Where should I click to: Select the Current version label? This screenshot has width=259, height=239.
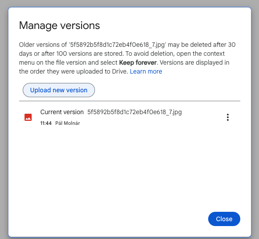click(x=62, y=112)
